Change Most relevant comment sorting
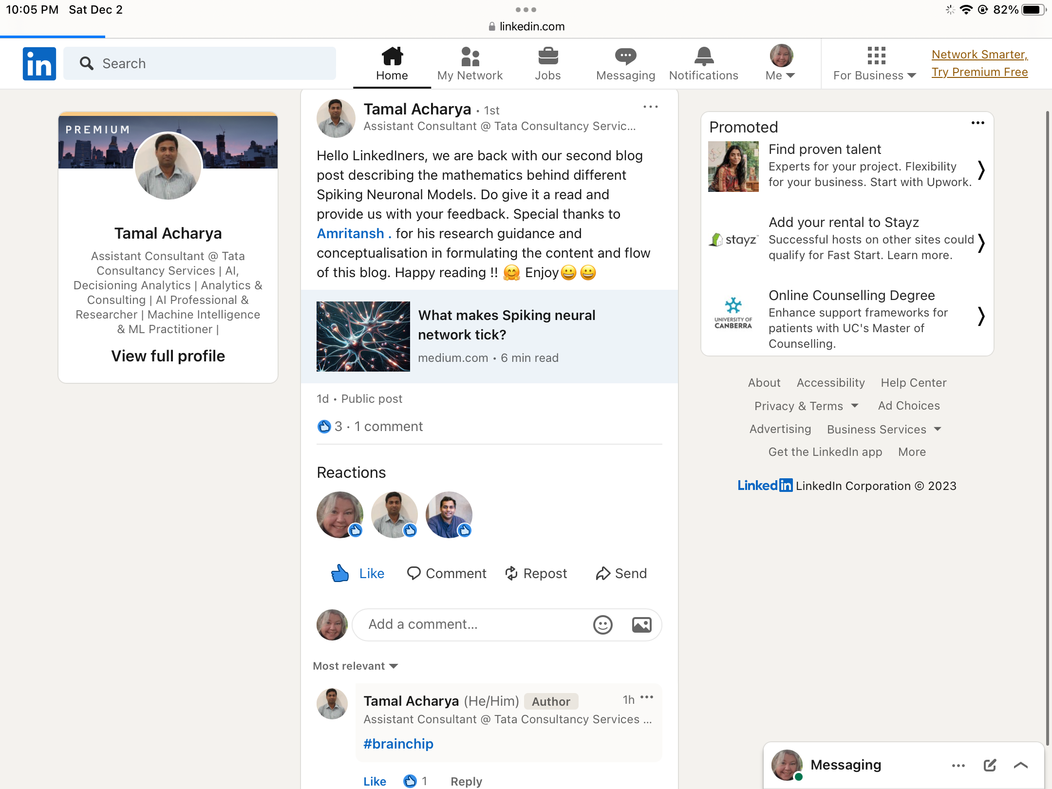 356,666
